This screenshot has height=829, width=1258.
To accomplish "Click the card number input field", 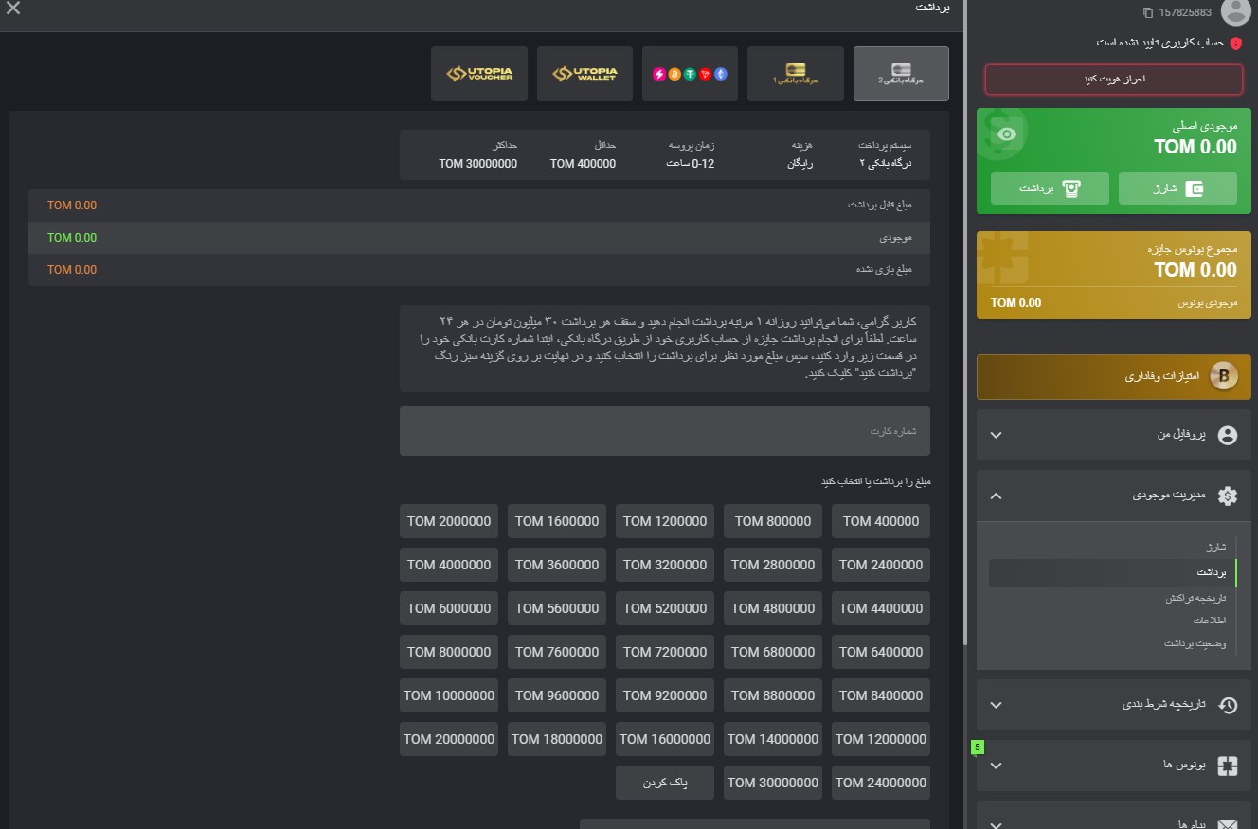I will tap(664, 431).
